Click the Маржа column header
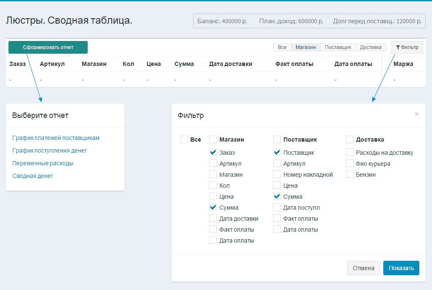The height and width of the screenshot is (290, 432). [x=403, y=64]
